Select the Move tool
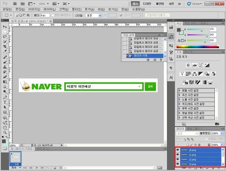The width and height of the screenshot is (226, 171). [x=5, y=27]
